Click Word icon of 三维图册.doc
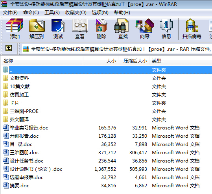This screenshot has width=212, height=194. coord(6,152)
